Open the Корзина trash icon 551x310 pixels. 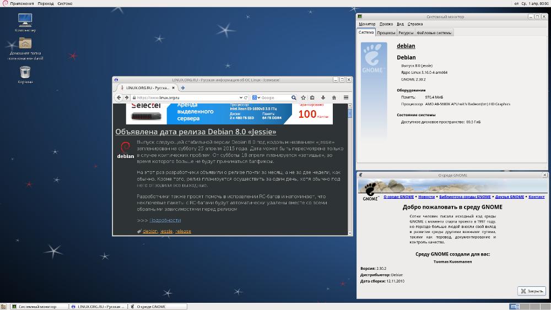coord(25,75)
